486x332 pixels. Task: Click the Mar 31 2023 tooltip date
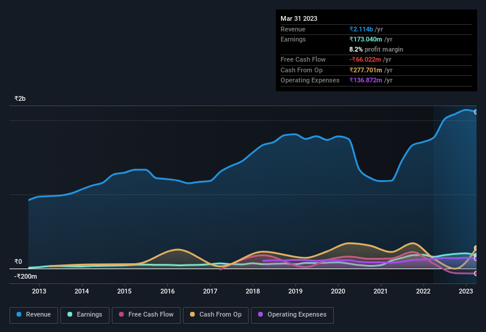click(x=299, y=18)
